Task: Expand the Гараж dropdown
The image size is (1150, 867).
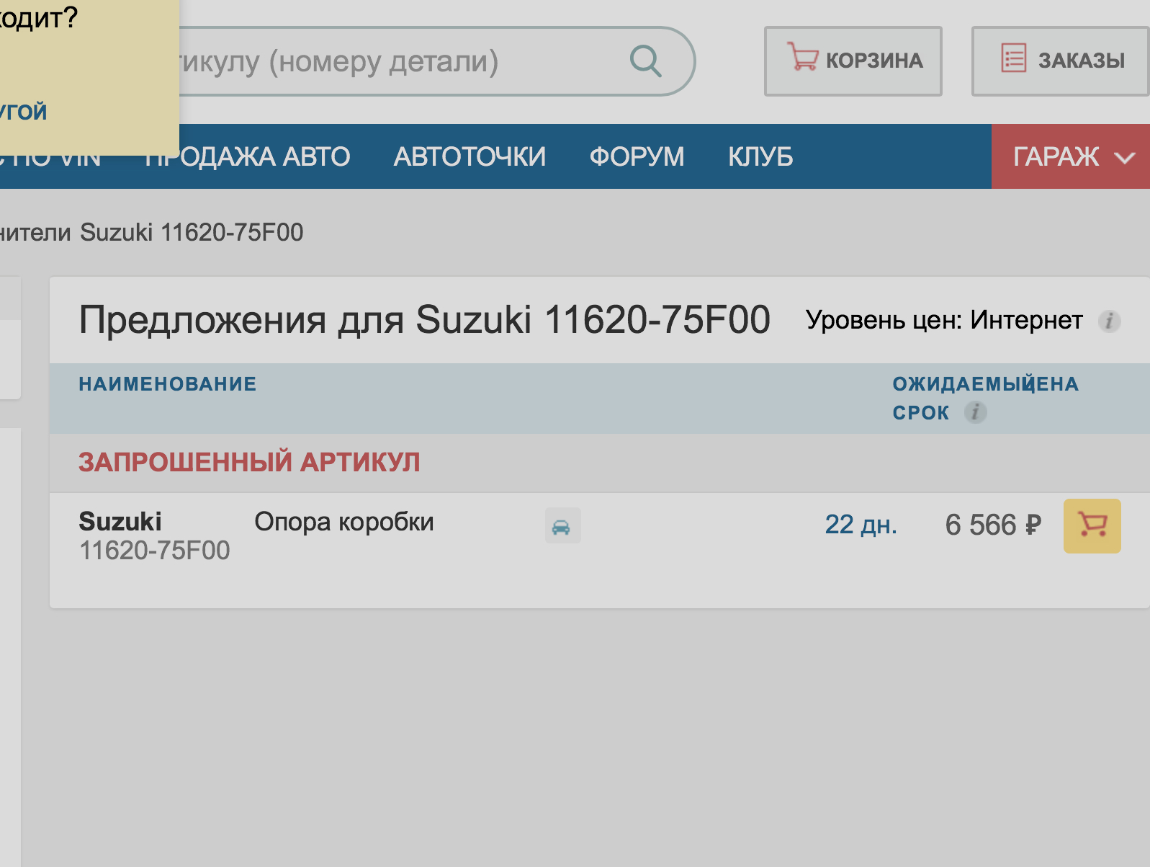Action: coord(1071,156)
